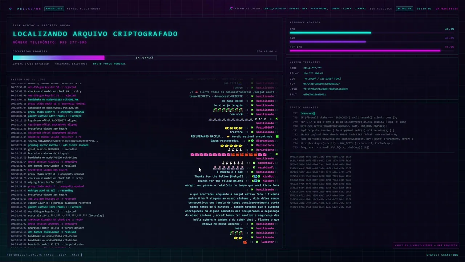Click 'Thanks for the follow @helga22' message
The width and height of the screenshot is (465, 262).
[219, 176]
